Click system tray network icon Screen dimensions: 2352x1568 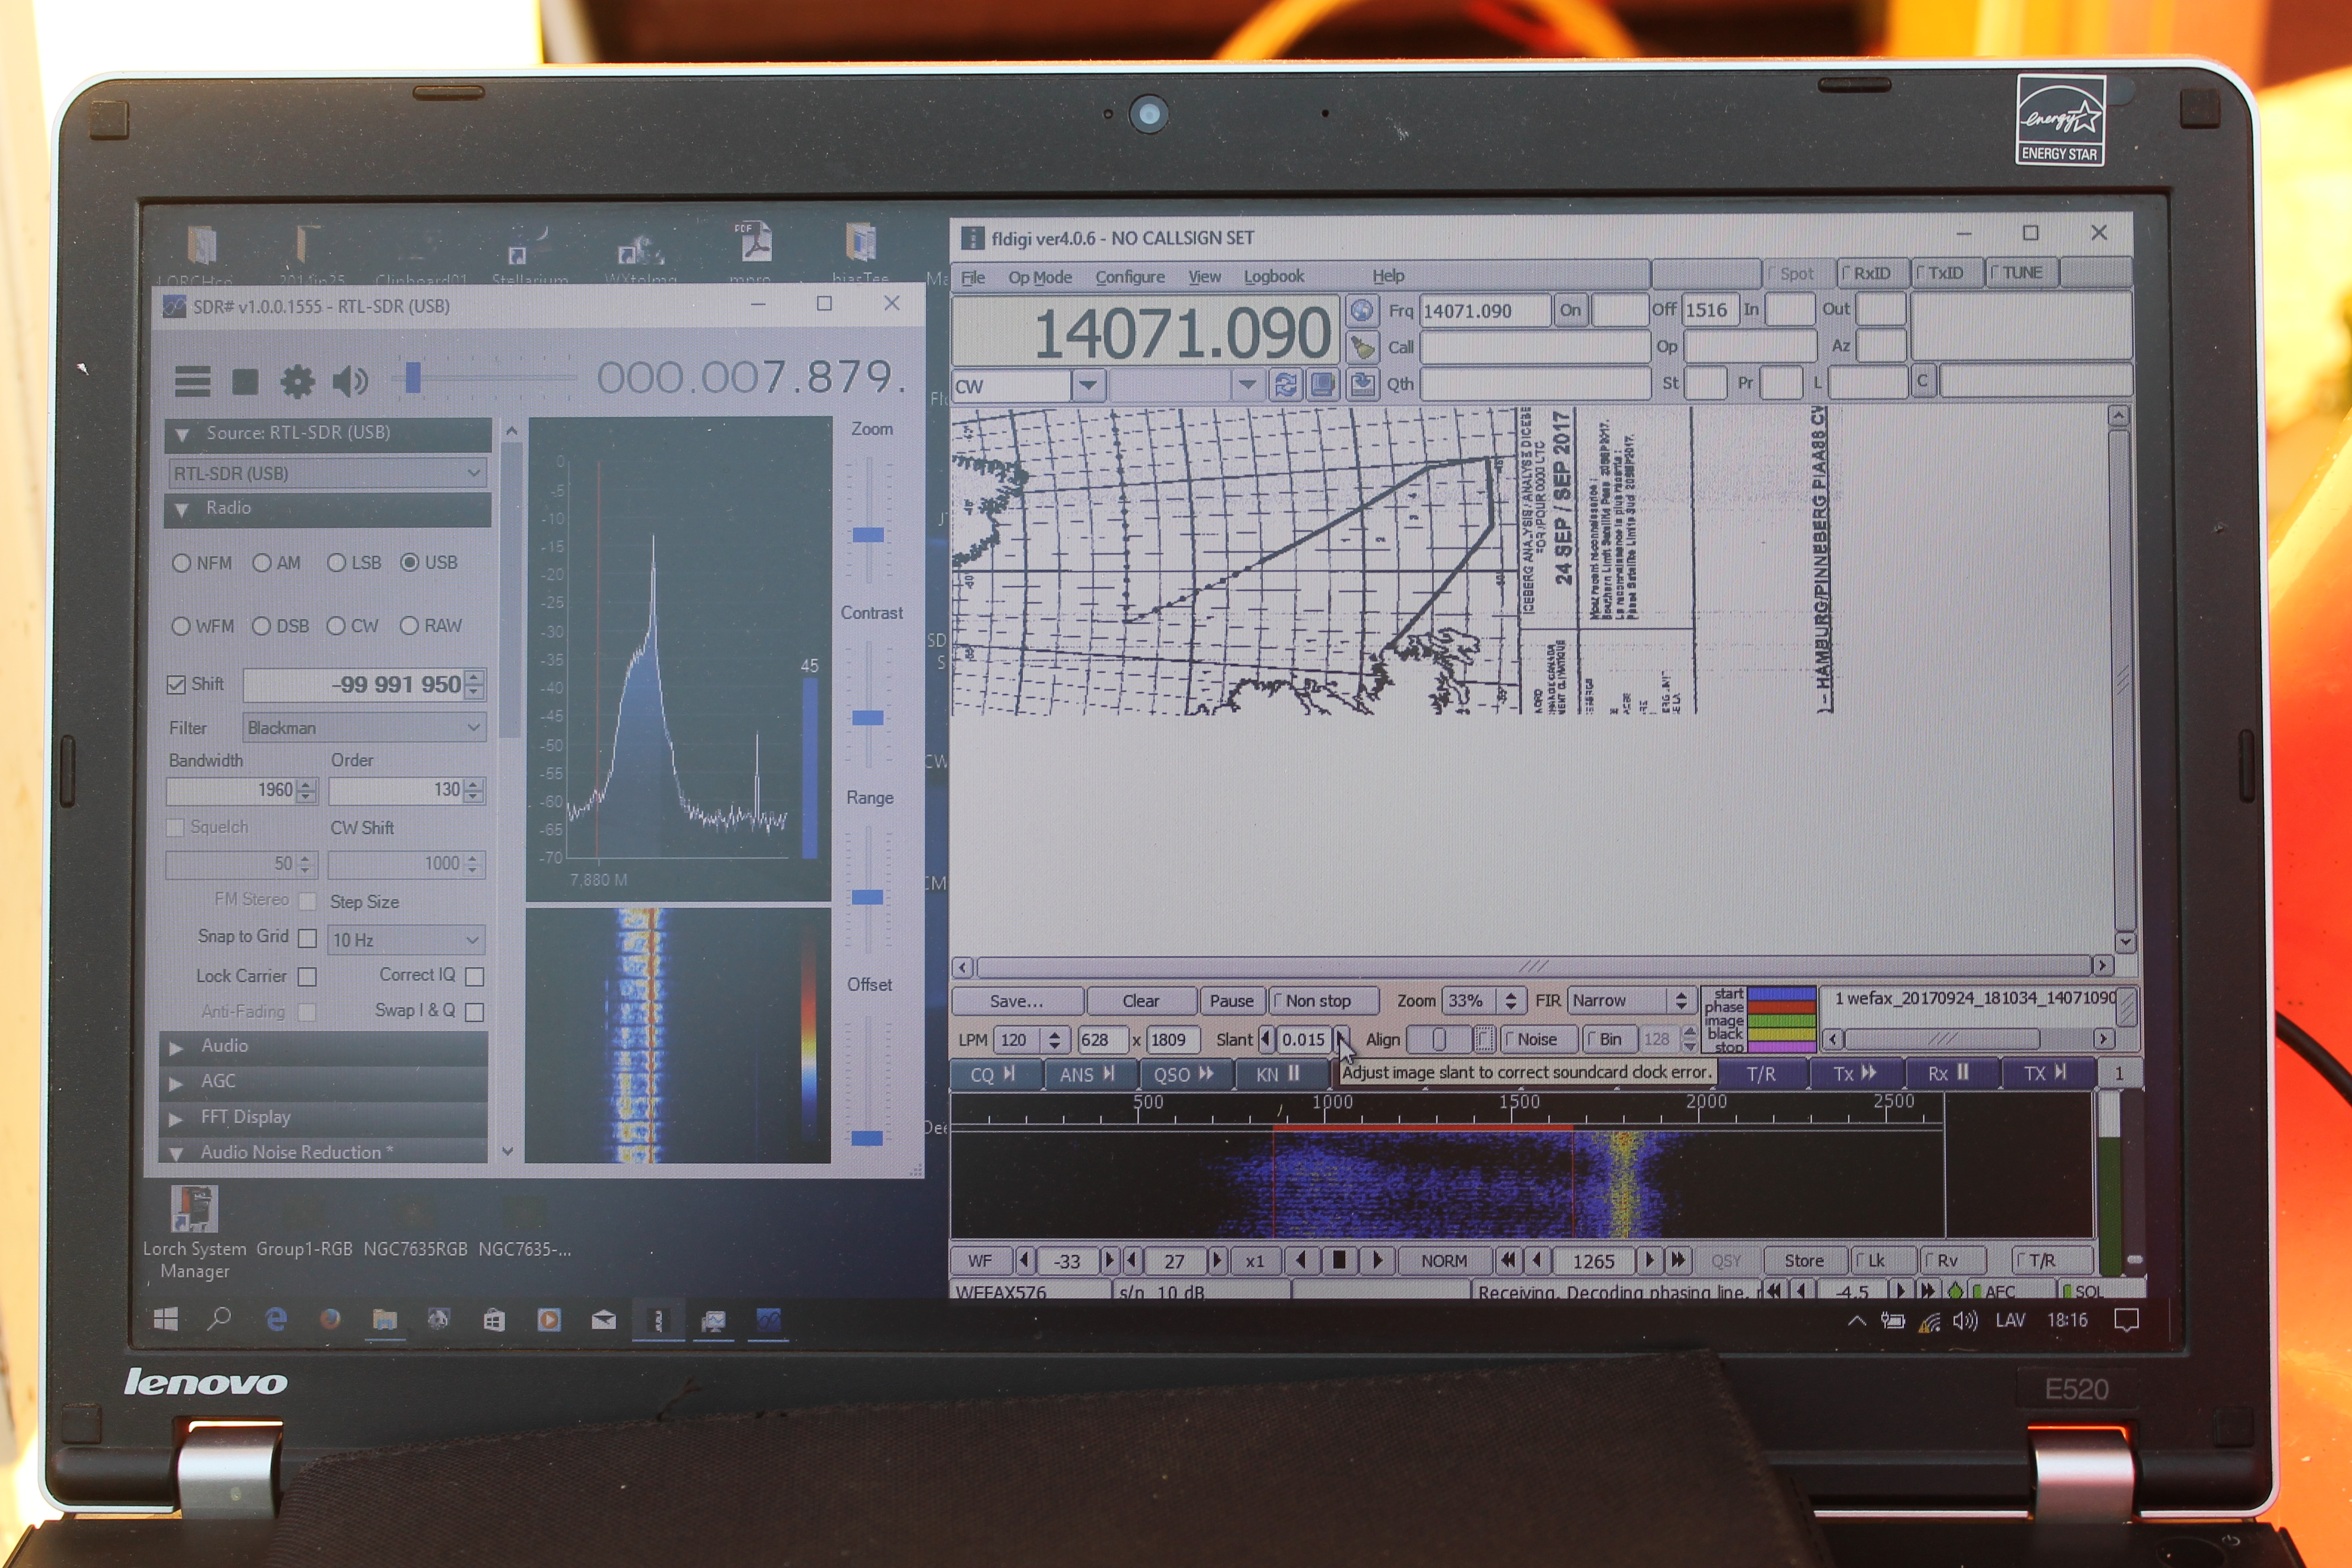[1930, 1321]
